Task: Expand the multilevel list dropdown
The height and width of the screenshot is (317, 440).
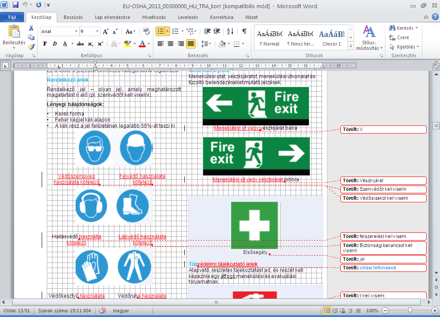Action: pos(196,31)
